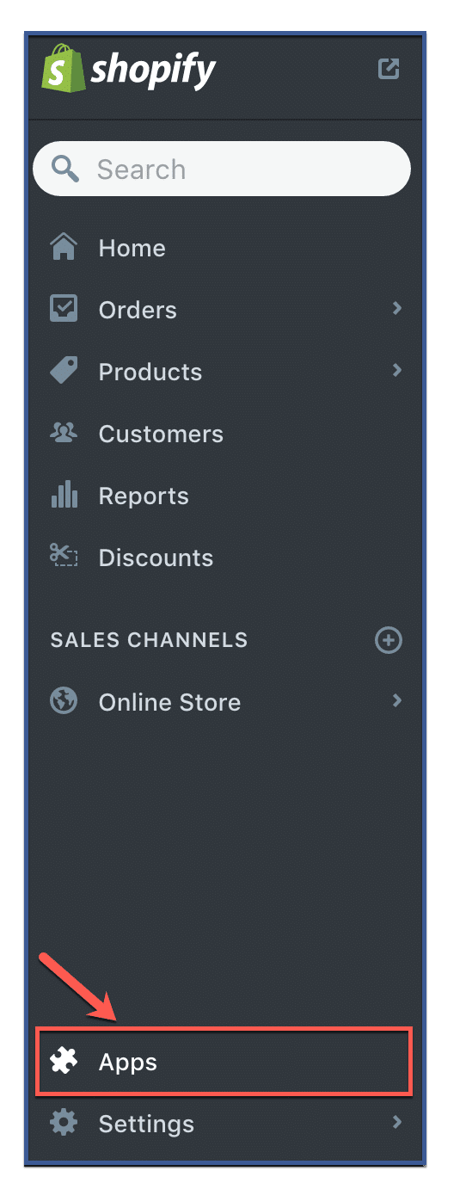Viewport: 472px width, 1183px height.
Task: Open the Apps page
Action: [224, 1062]
